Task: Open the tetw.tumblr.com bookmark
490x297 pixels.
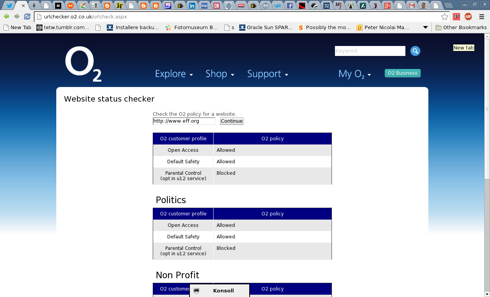Action: click(x=63, y=28)
